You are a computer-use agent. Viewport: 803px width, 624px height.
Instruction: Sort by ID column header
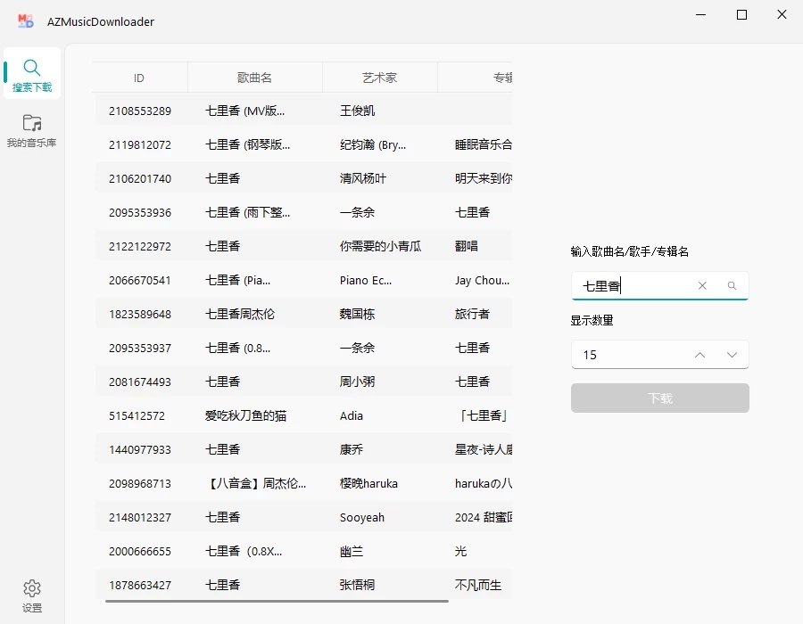click(x=139, y=78)
